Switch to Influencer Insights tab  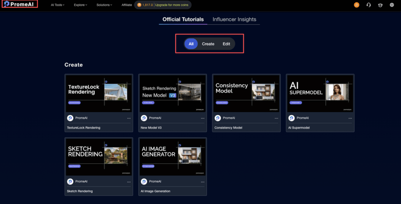pos(234,20)
